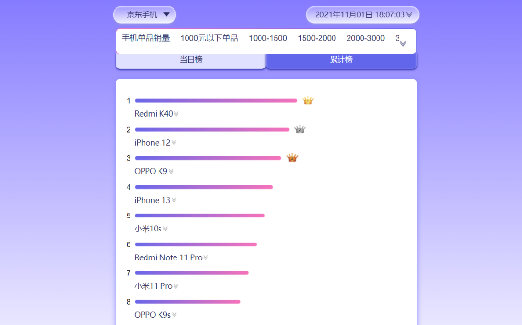Click the bronze crown icon beside rank 3
522x325 pixels.
292,158
